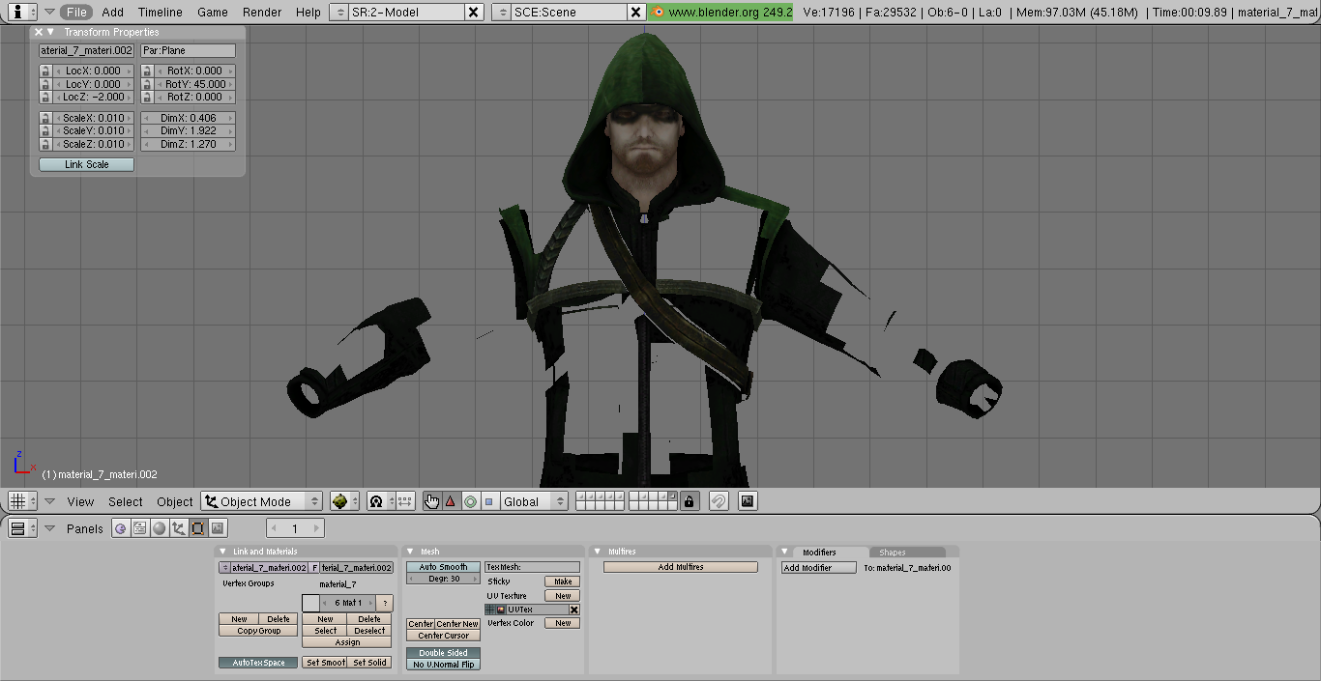Open the 3D View's Select menu
This screenshot has height=681, width=1321.
pos(126,501)
